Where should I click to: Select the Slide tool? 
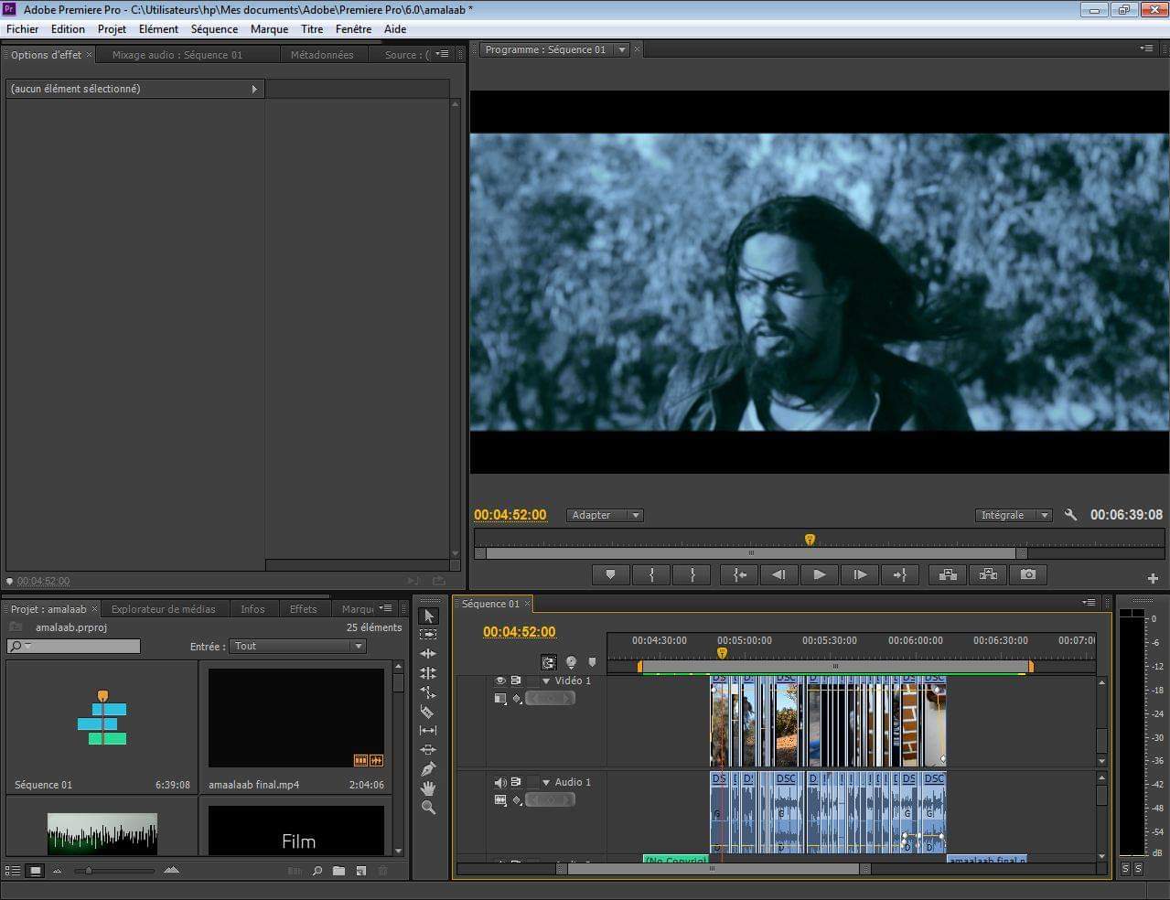[x=428, y=750]
